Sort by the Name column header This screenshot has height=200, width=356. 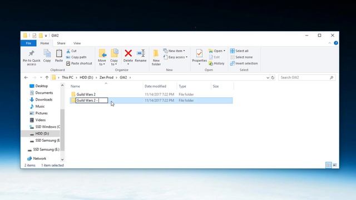[x=106, y=86]
